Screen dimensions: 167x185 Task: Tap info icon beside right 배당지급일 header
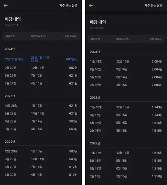(x=130, y=39)
